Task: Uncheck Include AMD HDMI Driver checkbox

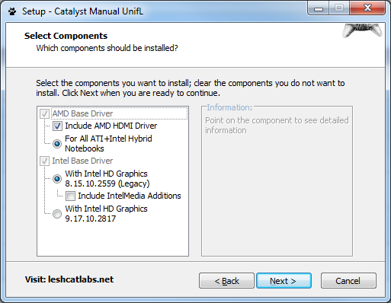Action: [x=57, y=126]
